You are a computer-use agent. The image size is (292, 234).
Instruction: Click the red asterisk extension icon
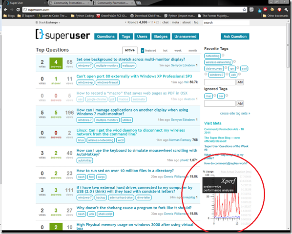tap(265, 9)
